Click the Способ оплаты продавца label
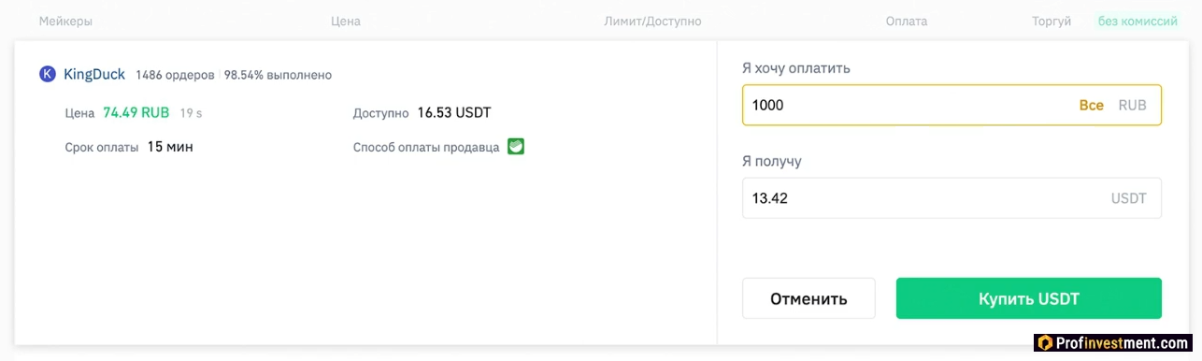1202x361 pixels. point(426,148)
